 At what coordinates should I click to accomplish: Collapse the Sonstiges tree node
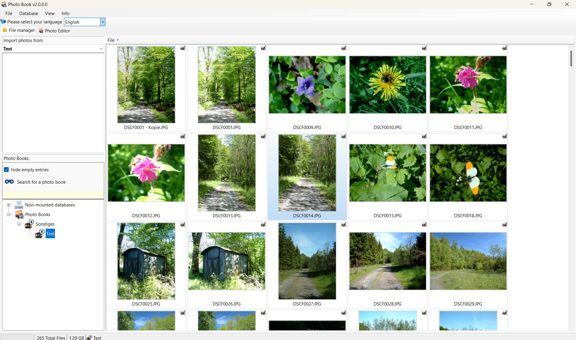click(19, 224)
